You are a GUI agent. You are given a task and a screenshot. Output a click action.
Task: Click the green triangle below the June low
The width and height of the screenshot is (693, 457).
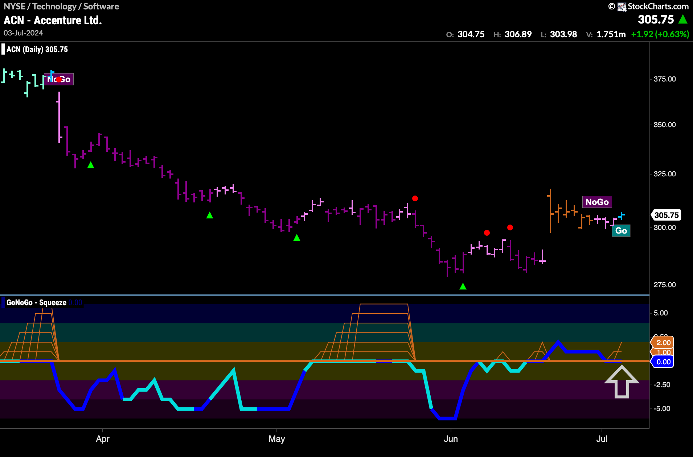(x=463, y=286)
